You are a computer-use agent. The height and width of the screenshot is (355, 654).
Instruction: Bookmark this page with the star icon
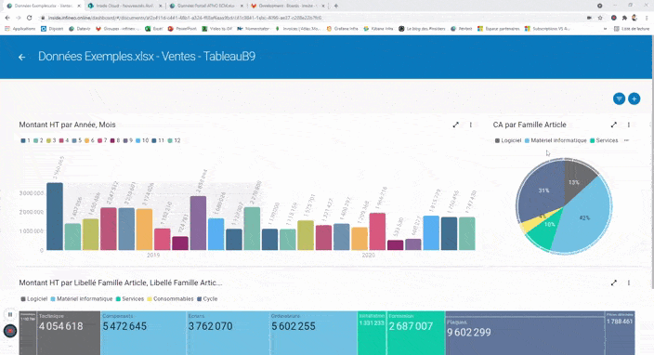pyautogui.click(x=600, y=18)
